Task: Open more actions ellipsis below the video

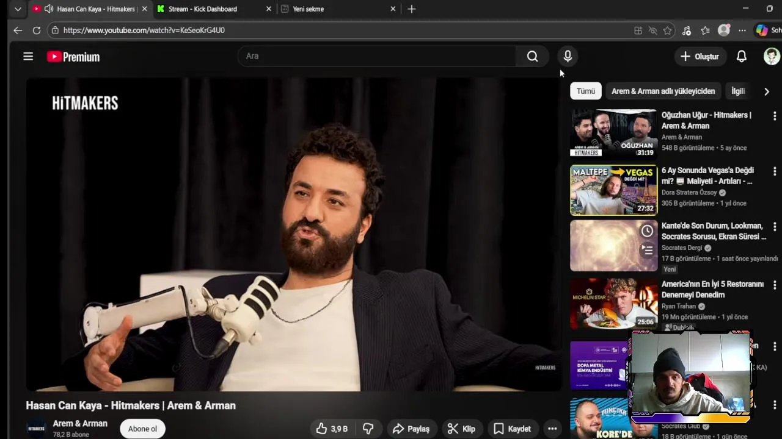Action: point(552,429)
